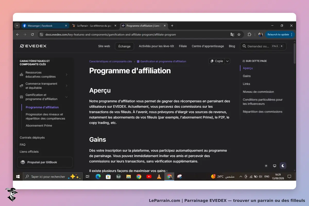Jump to Niveau de commission section

pyautogui.click(x=258, y=92)
